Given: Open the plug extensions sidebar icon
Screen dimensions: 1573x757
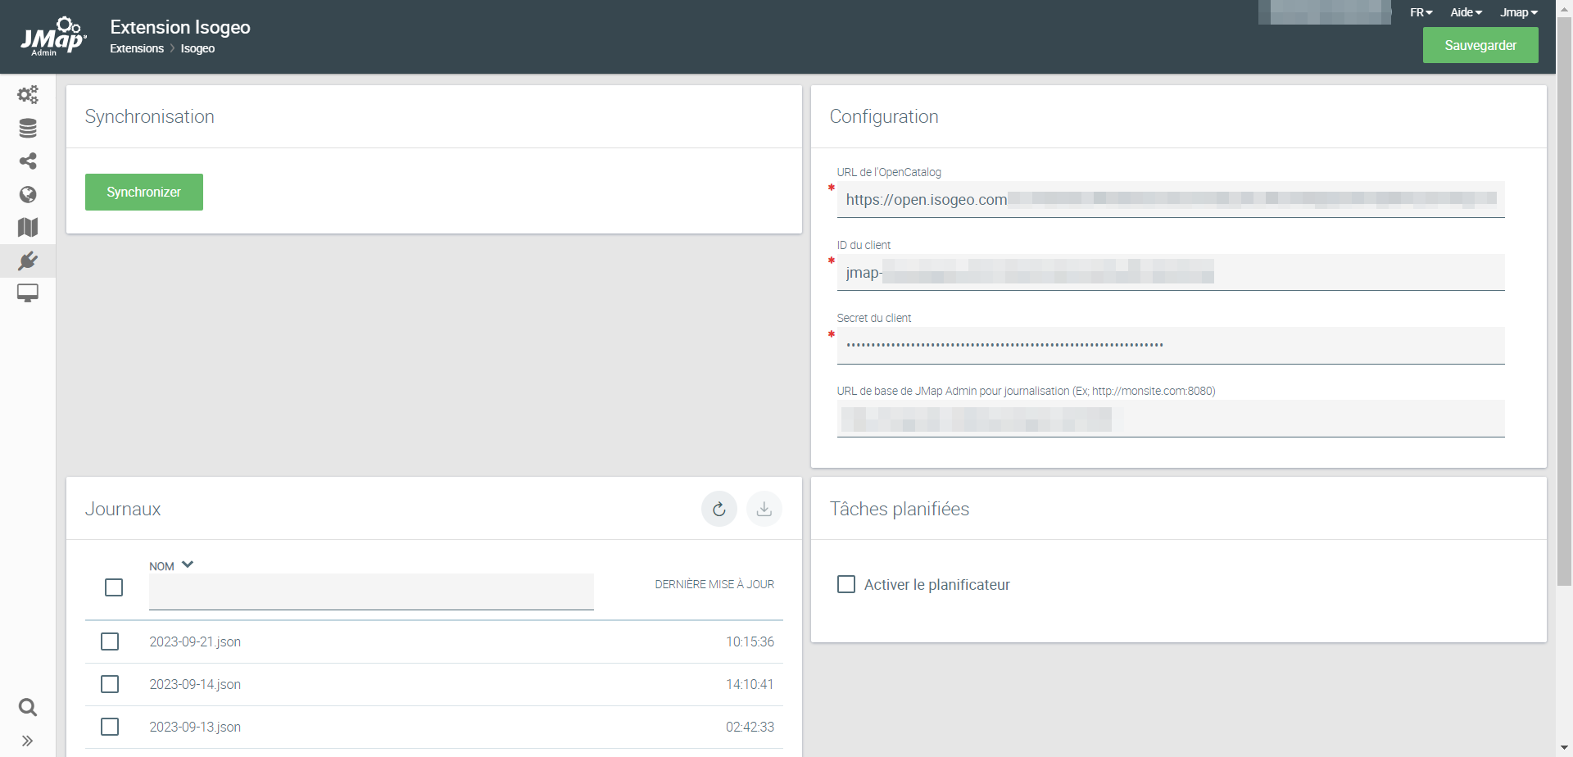Looking at the screenshot, I should point(28,261).
